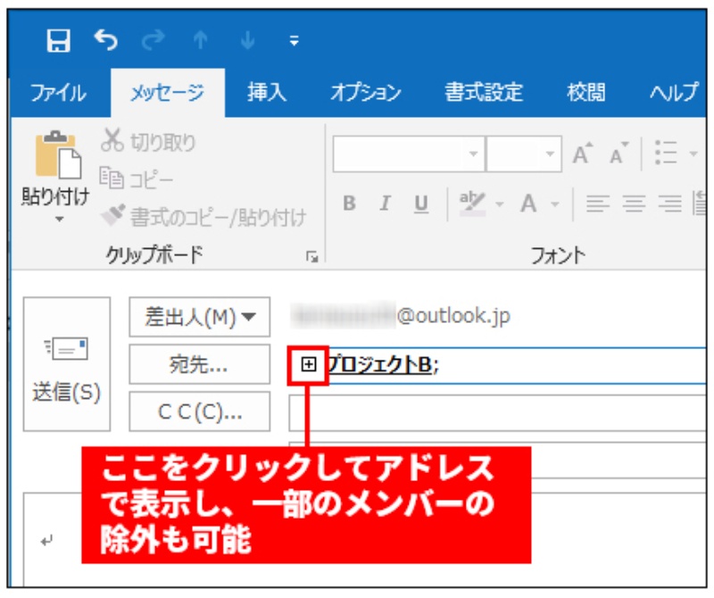Open the ファイル menu tab

pyautogui.click(x=58, y=93)
